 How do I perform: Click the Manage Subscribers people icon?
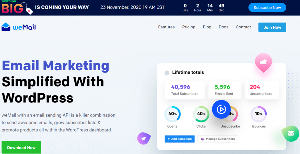(202, 139)
